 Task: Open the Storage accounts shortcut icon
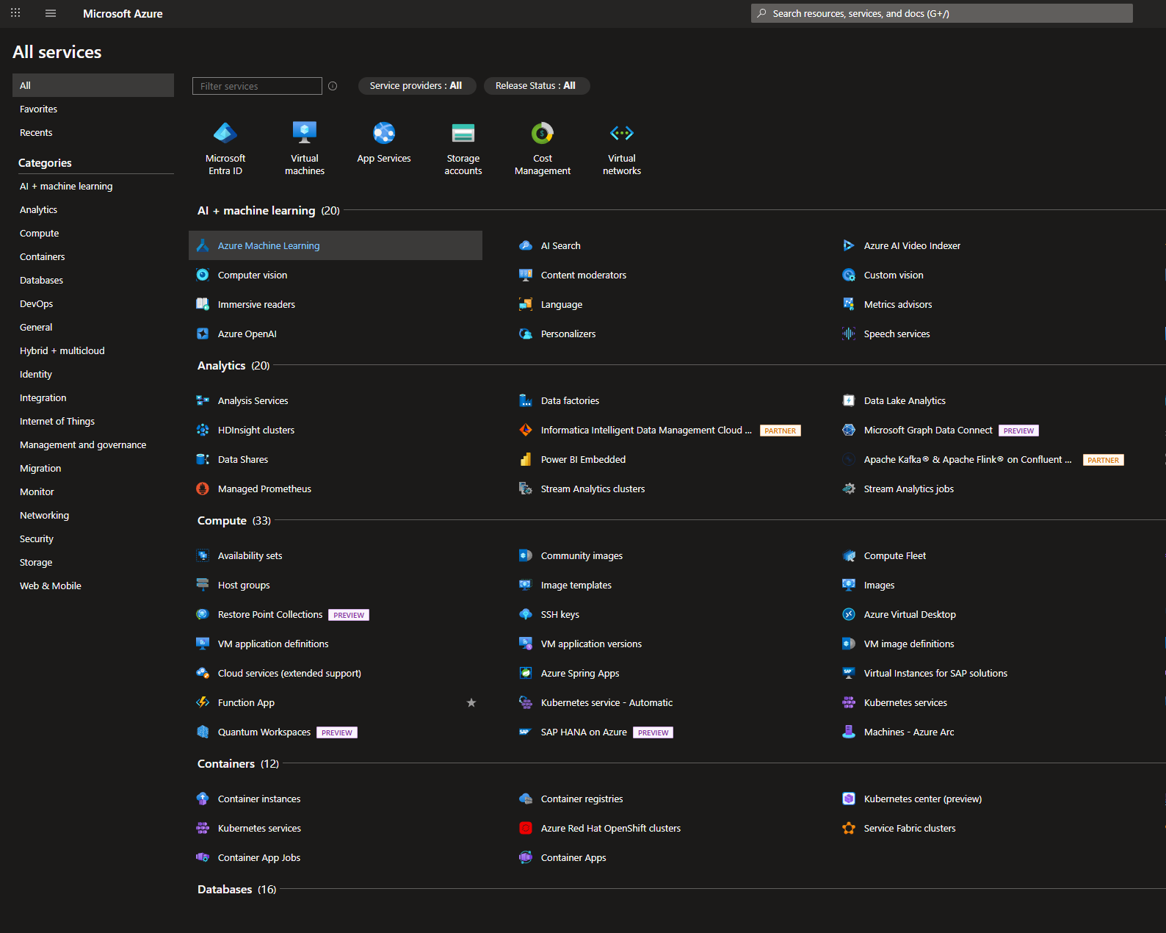tap(463, 133)
